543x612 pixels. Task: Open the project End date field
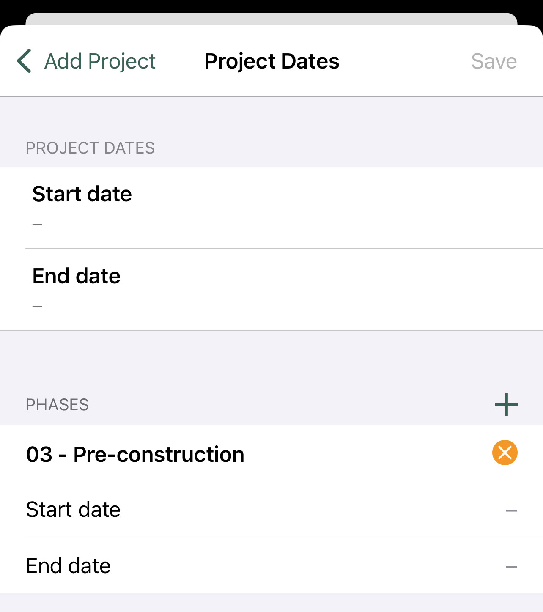(x=271, y=290)
